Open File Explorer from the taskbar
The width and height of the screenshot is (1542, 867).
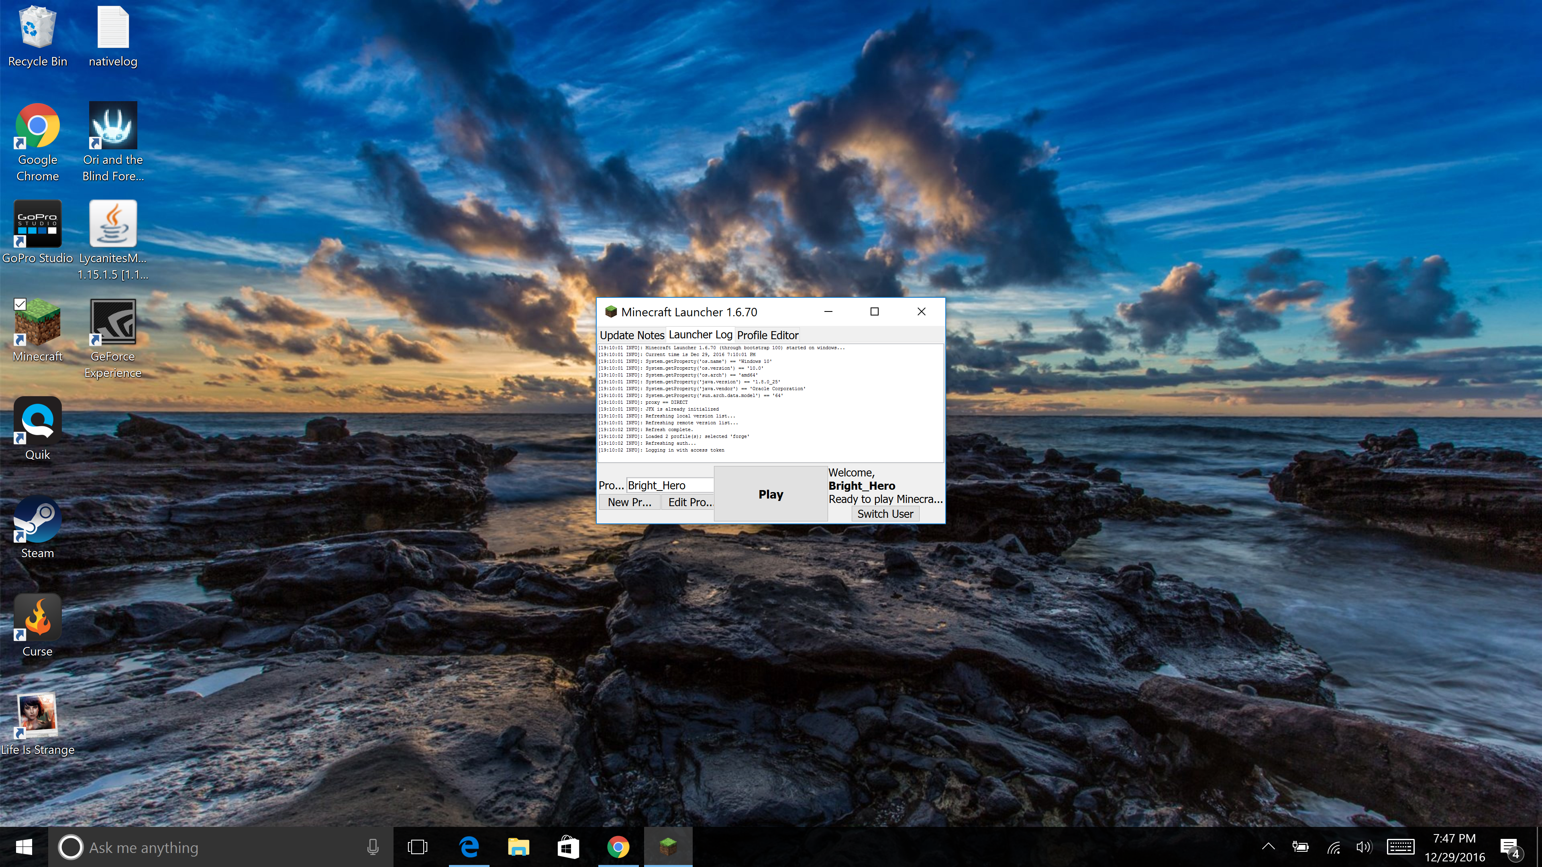tap(518, 847)
